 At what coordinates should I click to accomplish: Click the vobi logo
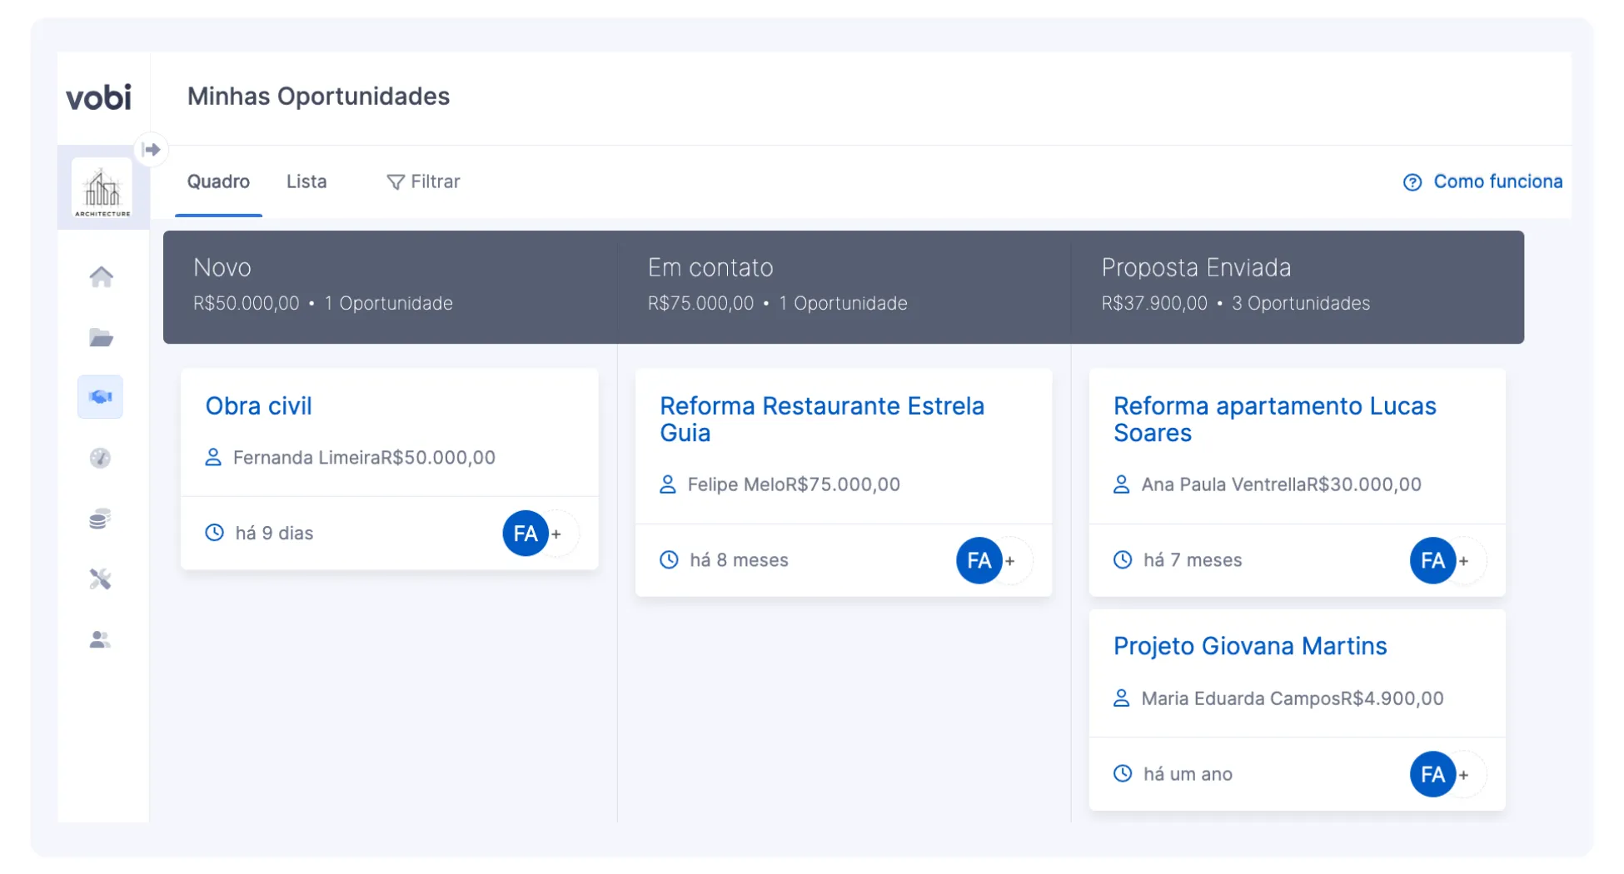point(98,97)
